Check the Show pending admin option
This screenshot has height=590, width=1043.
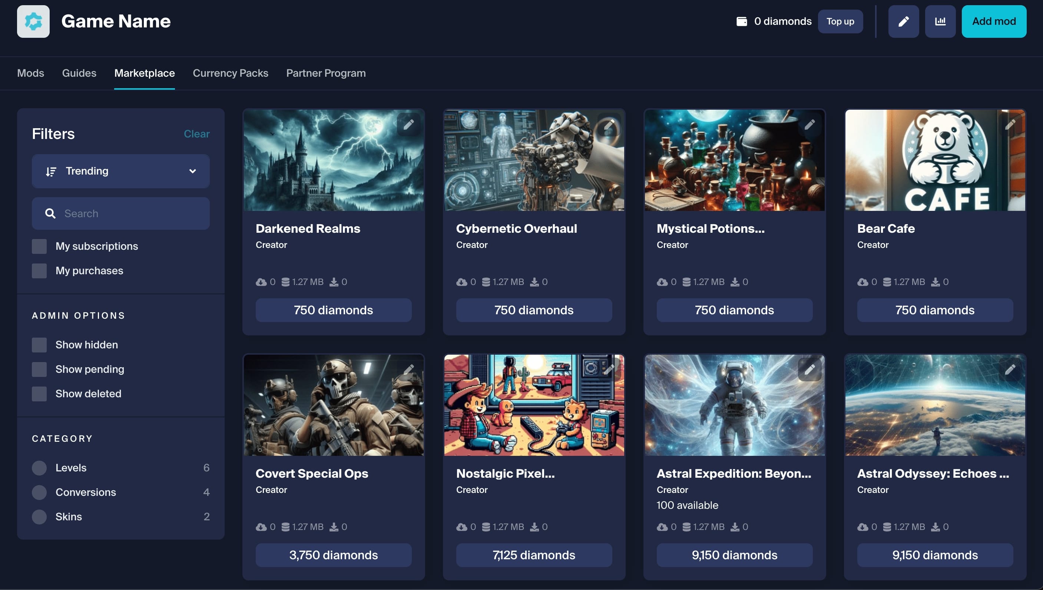click(39, 369)
